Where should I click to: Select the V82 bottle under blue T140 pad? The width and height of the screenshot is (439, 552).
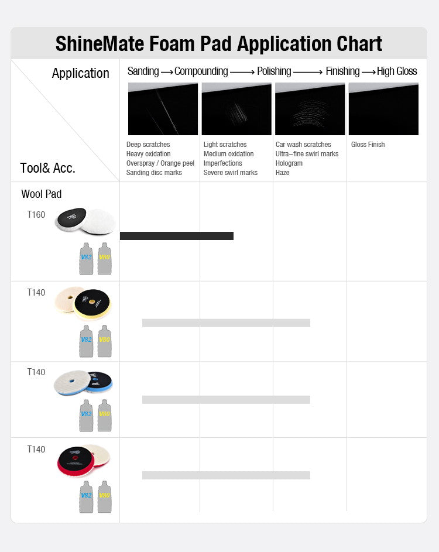pyautogui.click(x=86, y=416)
